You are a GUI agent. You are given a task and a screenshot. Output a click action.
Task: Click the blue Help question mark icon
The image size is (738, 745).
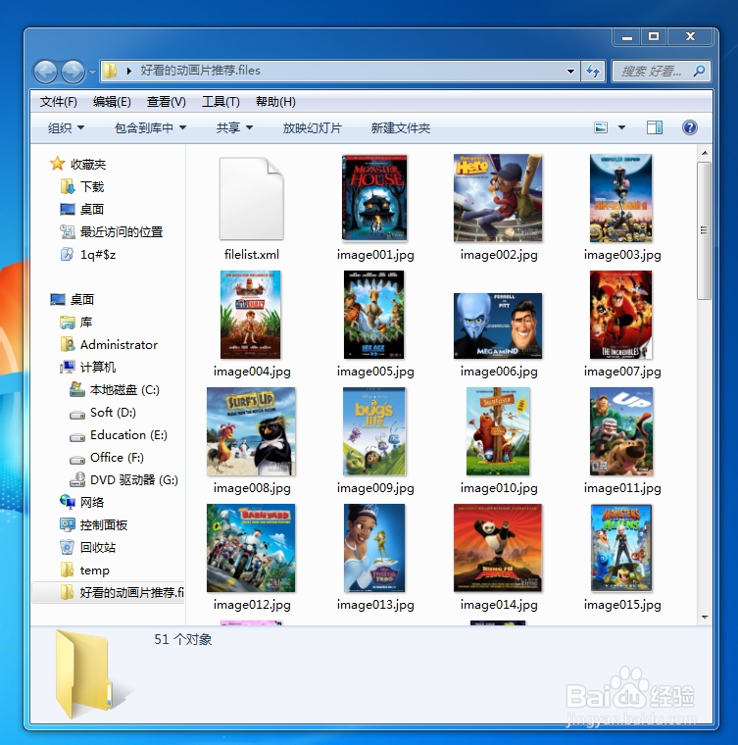(690, 127)
